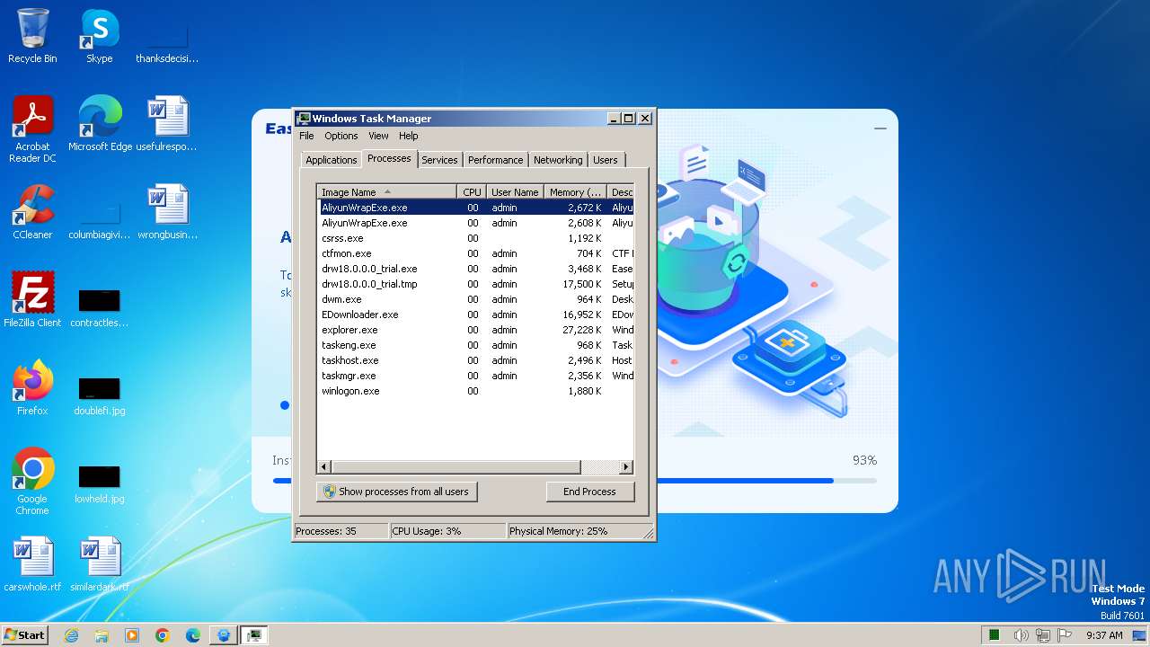Sort processes by Memory column
This screenshot has width=1150, height=647.
click(576, 191)
